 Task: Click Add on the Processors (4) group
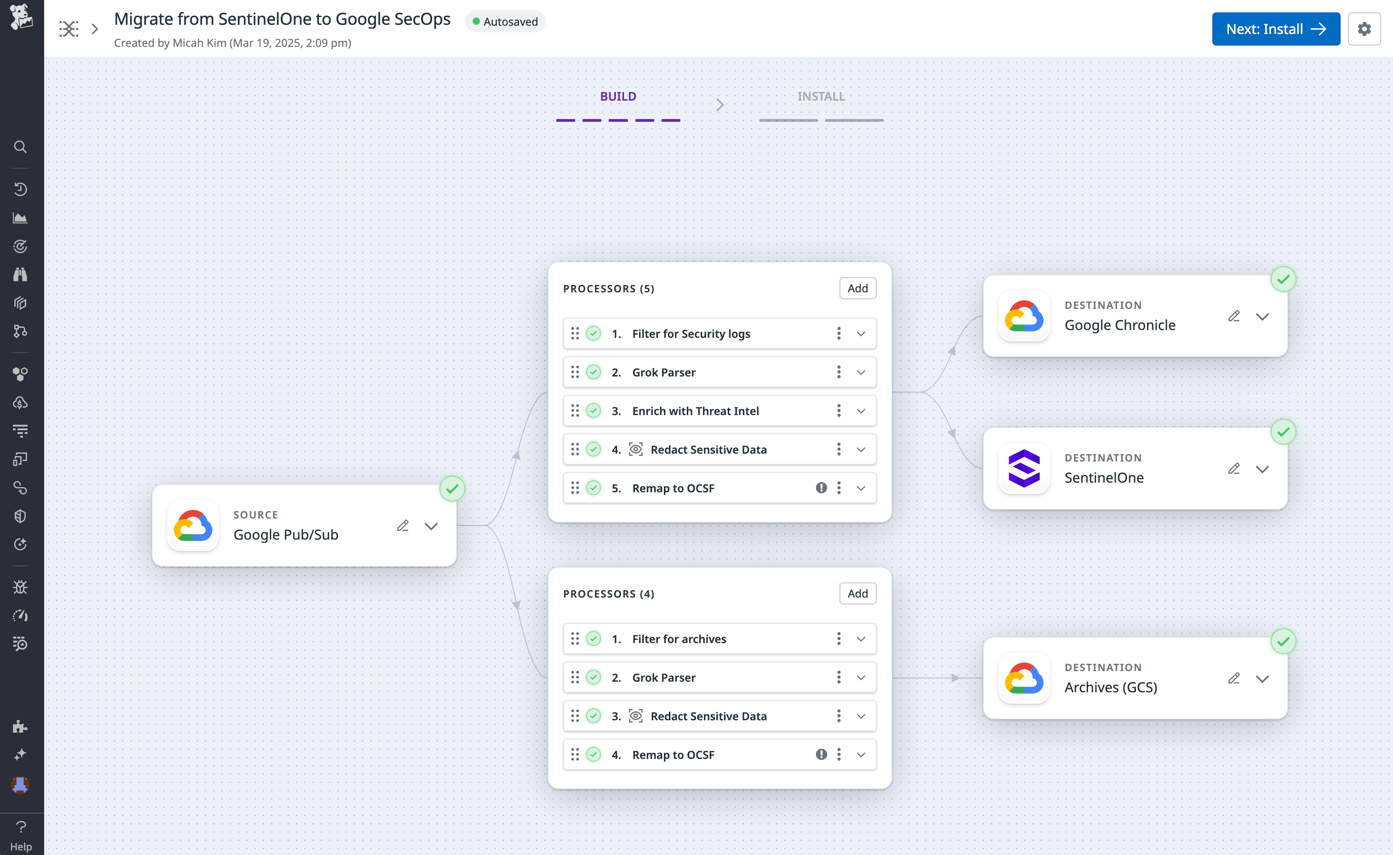[857, 593]
